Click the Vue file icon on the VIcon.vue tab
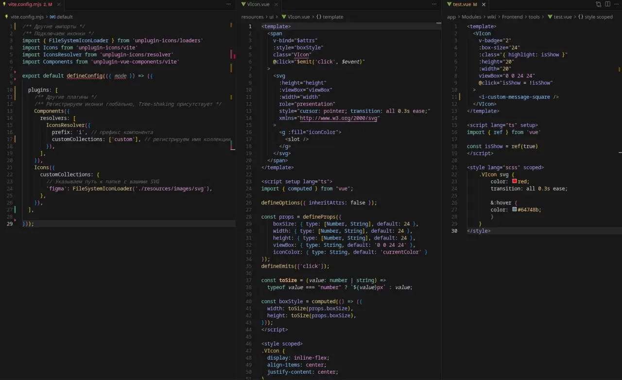This screenshot has width=622, height=380. coord(244,4)
